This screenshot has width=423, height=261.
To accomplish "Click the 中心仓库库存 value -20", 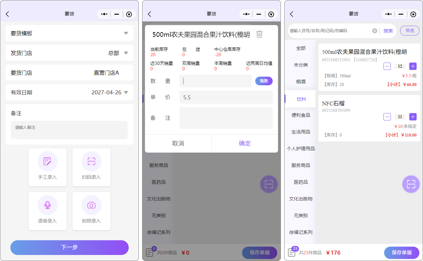I will point(218,55).
